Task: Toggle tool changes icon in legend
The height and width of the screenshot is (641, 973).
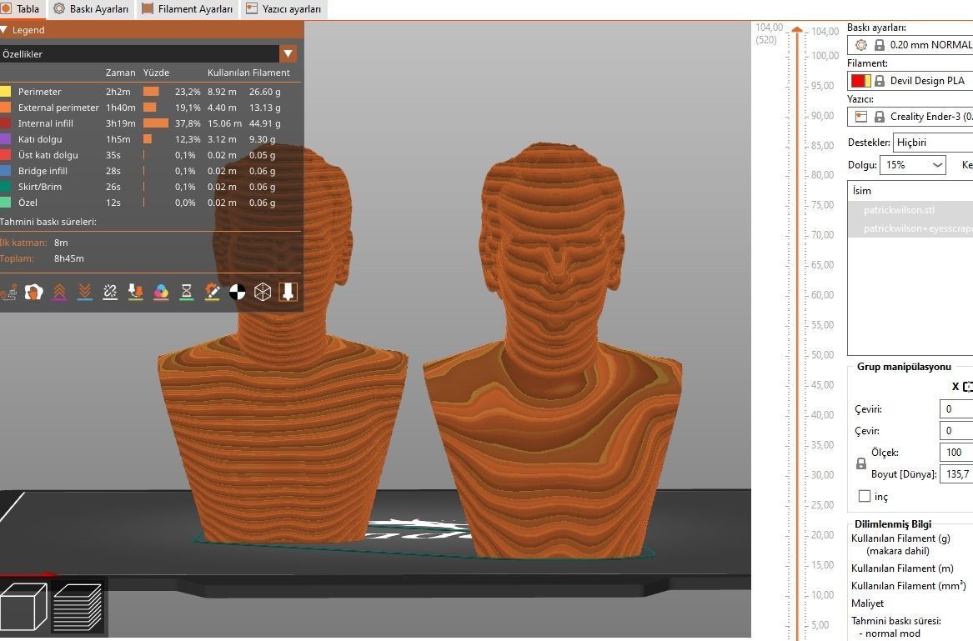Action: click(x=135, y=292)
